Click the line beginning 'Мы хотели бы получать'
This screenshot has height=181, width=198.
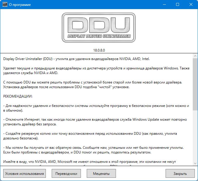click(x=93, y=148)
